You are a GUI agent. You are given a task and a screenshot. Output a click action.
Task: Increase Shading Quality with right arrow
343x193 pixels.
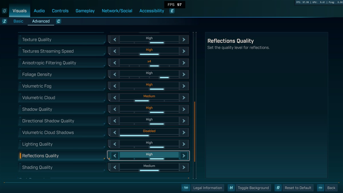(x=184, y=167)
